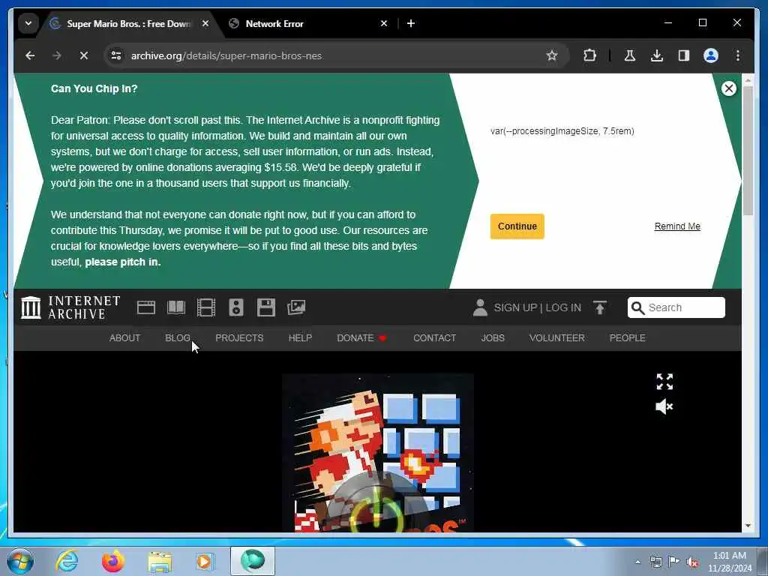Open the Images icon

[x=296, y=307]
